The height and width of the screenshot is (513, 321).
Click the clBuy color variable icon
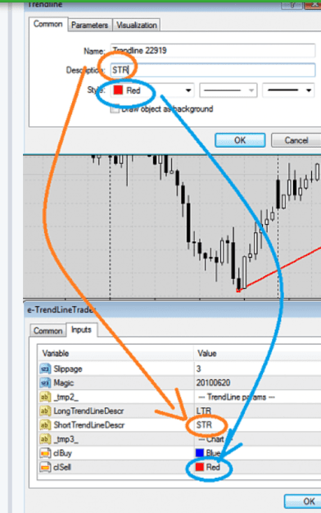[45, 453]
